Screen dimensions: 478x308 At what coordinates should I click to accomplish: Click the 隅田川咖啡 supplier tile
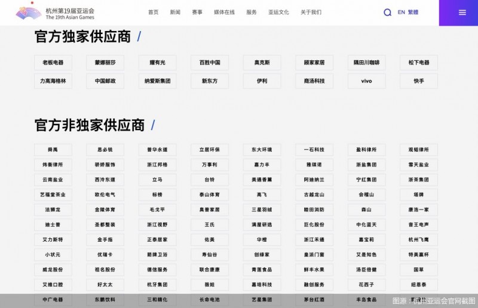[366, 63]
